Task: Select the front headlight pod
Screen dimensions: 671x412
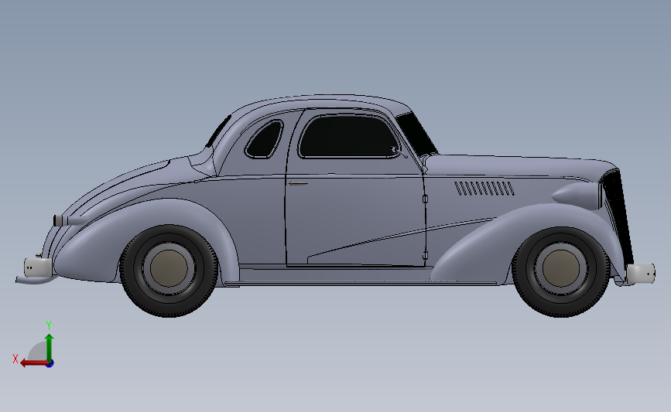Action: (x=577, y=196)
